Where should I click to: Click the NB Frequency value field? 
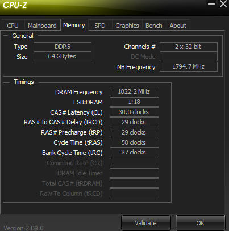189,67
